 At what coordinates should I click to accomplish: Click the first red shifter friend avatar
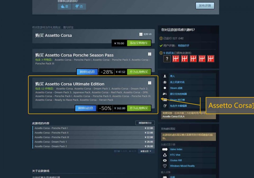coord(176,59)
